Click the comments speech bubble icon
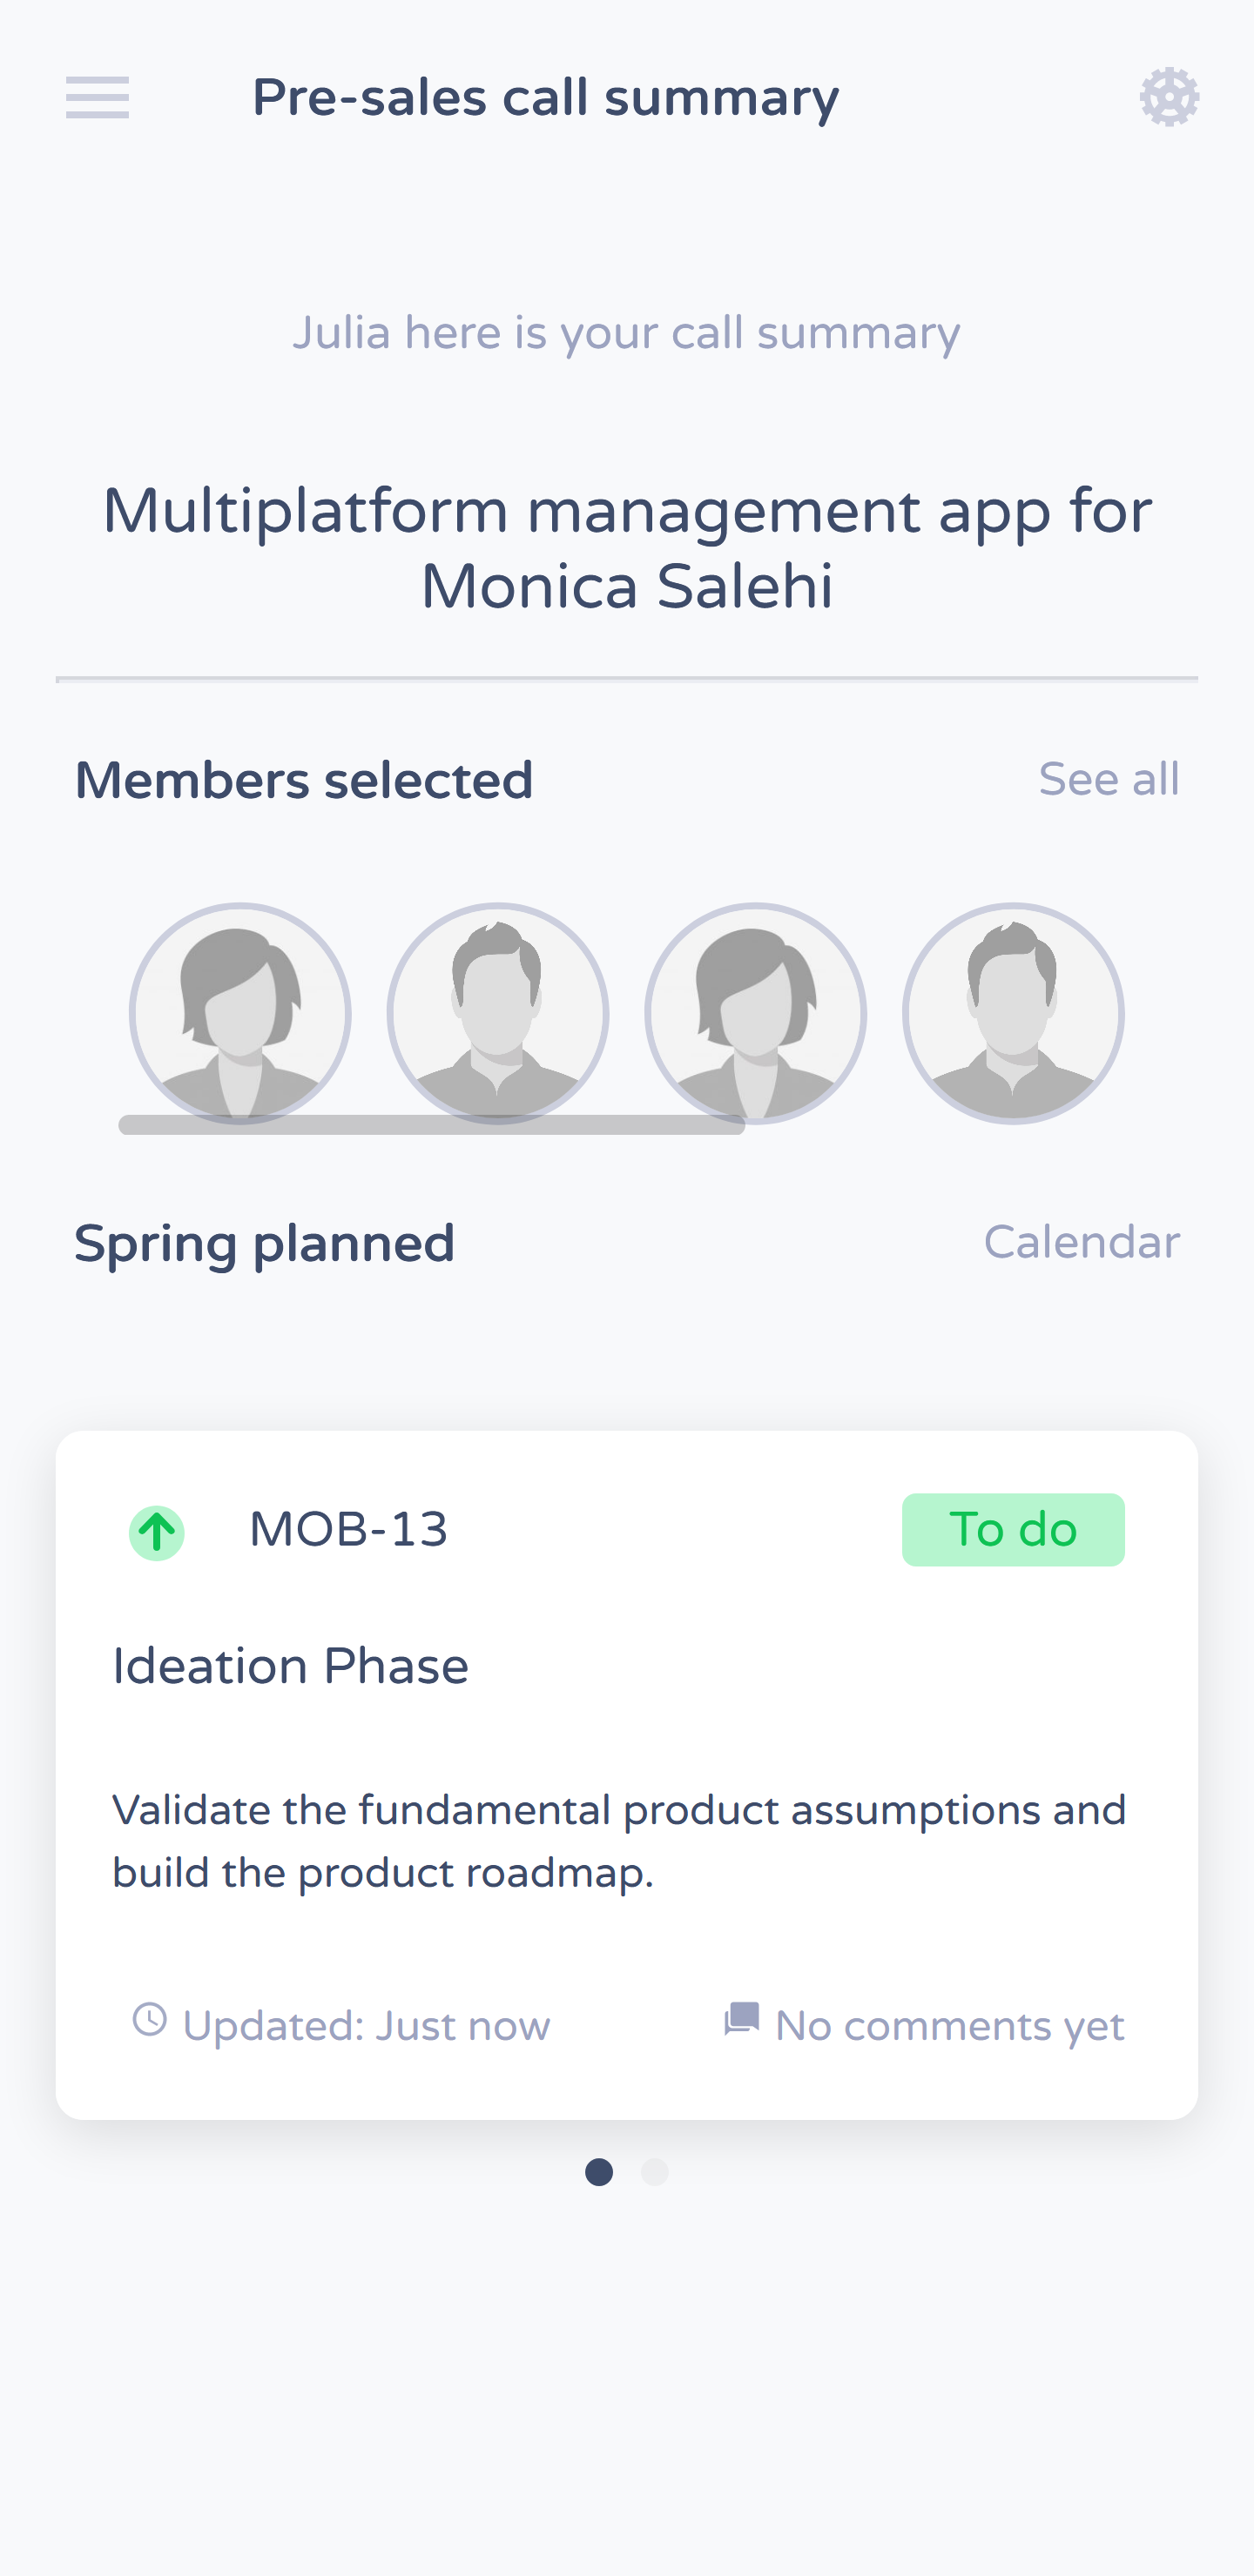Image resolution: width=1254 pixels, height=2576 pixels. point(742,2019)
